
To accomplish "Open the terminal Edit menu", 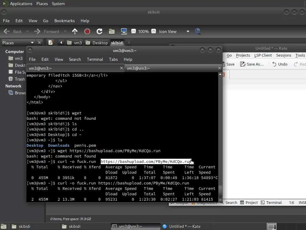I will (45, 59).
